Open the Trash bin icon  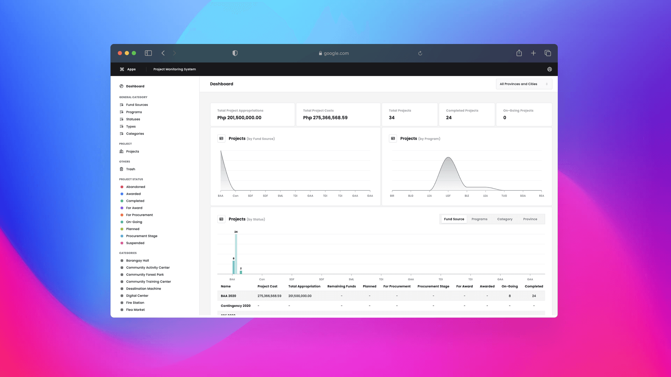click(121, 169)
